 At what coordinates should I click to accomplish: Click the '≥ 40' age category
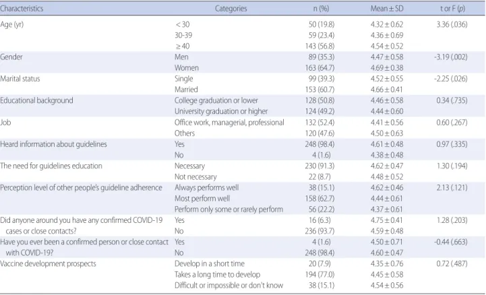(x=182, y=46)
